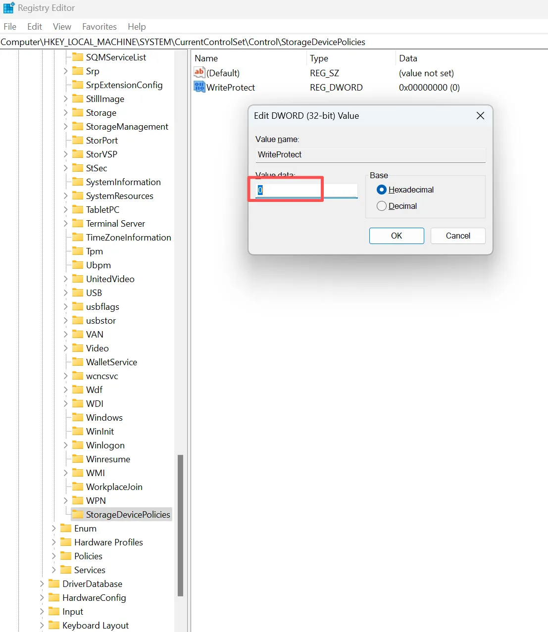This screenshot has width=548, height=632.
Task: Click the REG_DWORD type cell
Action: click(336, 87)
